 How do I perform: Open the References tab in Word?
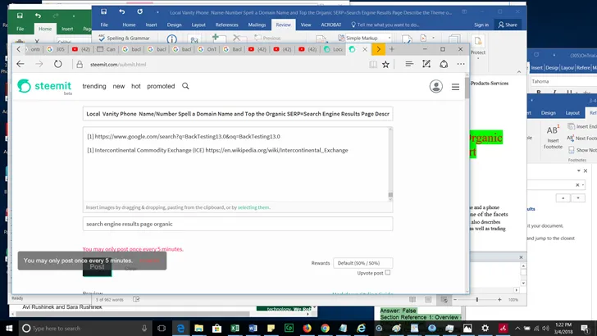[x=227, y=25]
